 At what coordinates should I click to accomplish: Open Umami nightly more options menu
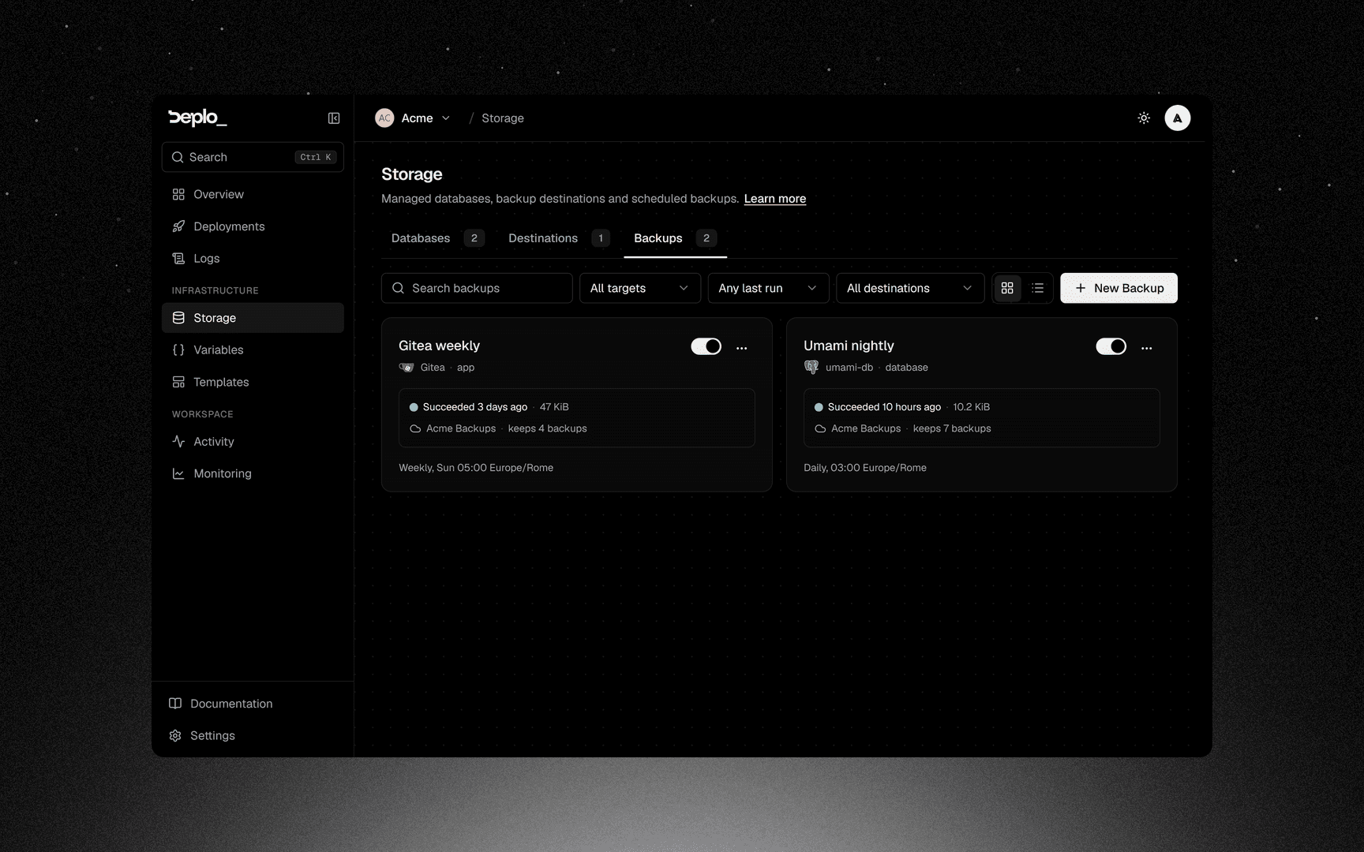(x=1146, y=347)
